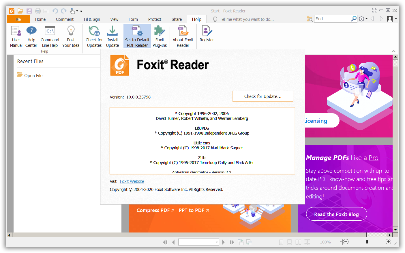Click Open File in Recent Files
The image size is (405, 253).
pyautogui.click(x=30, y=75)
